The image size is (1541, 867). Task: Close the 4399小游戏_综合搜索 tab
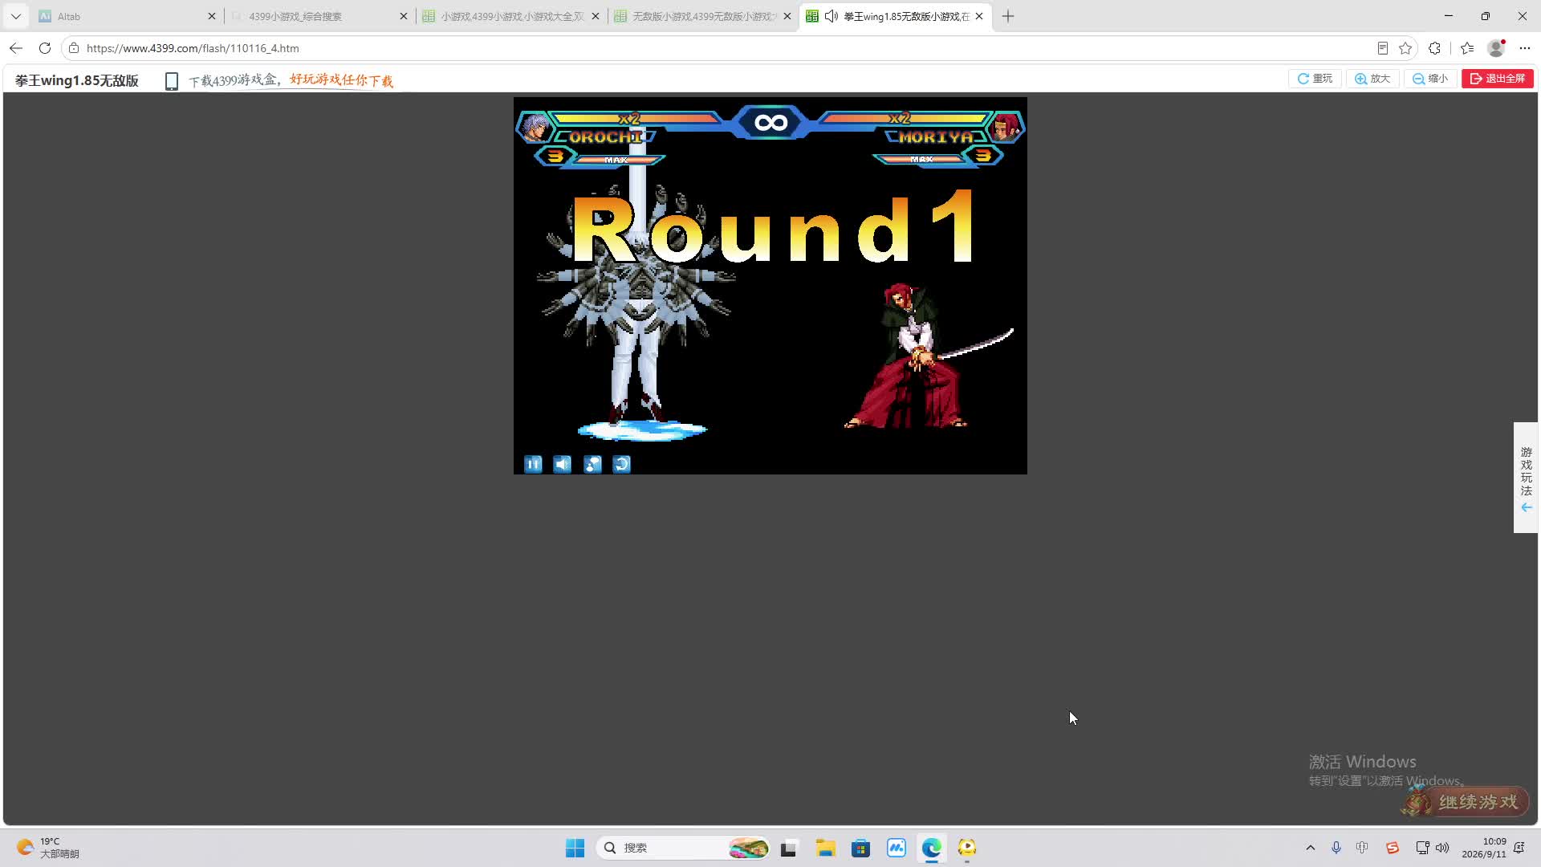pos(404,16)
